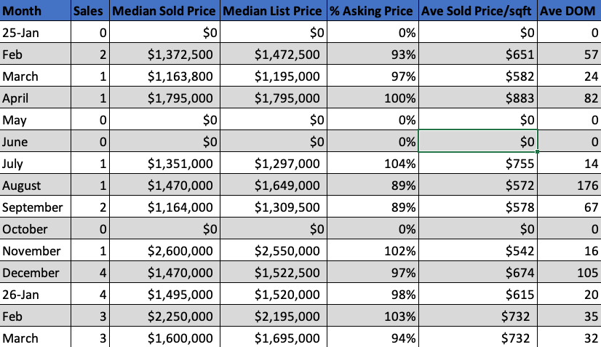This screenshot has height=347, width=601.
Task: Click the Month column header
Action: point(36,11)
